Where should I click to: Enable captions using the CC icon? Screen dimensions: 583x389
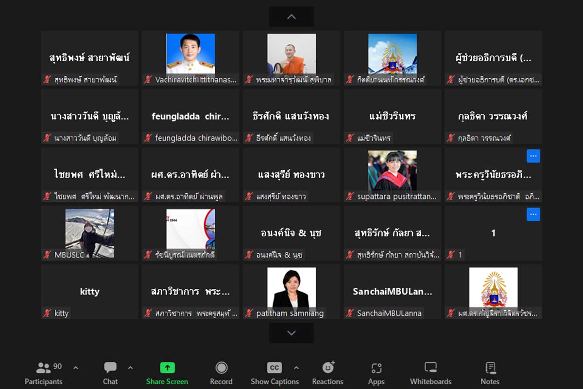coord(274,368)
